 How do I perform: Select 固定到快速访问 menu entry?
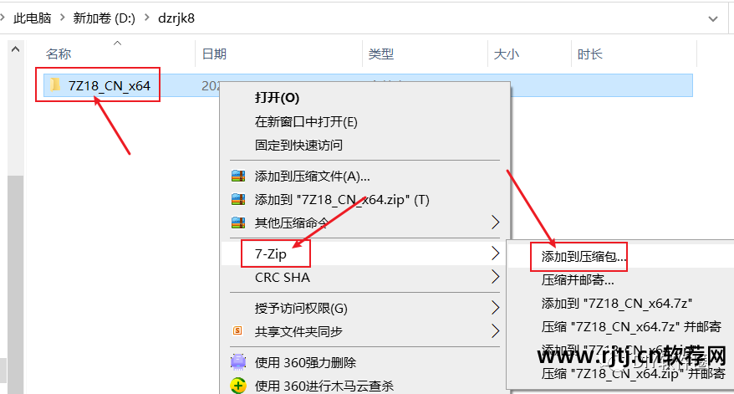298,146
